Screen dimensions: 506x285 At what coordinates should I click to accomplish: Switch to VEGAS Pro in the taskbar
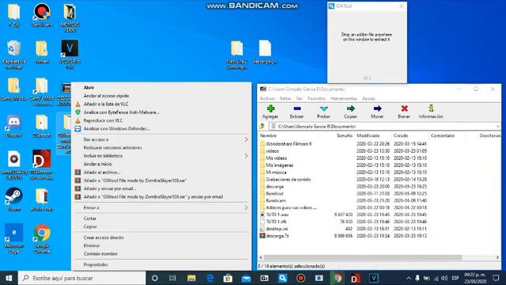tap(374, 278)
